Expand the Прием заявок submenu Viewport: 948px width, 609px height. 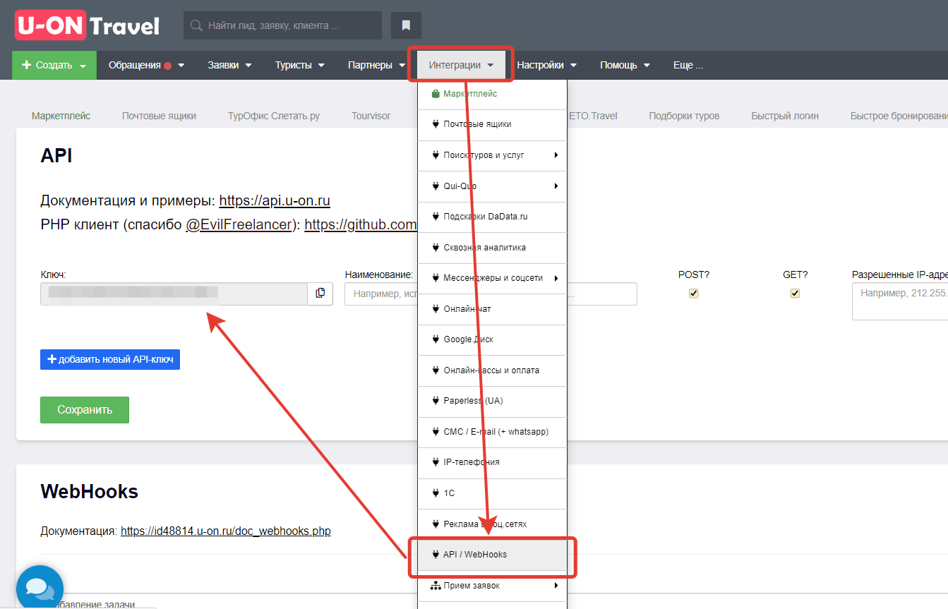492,586
